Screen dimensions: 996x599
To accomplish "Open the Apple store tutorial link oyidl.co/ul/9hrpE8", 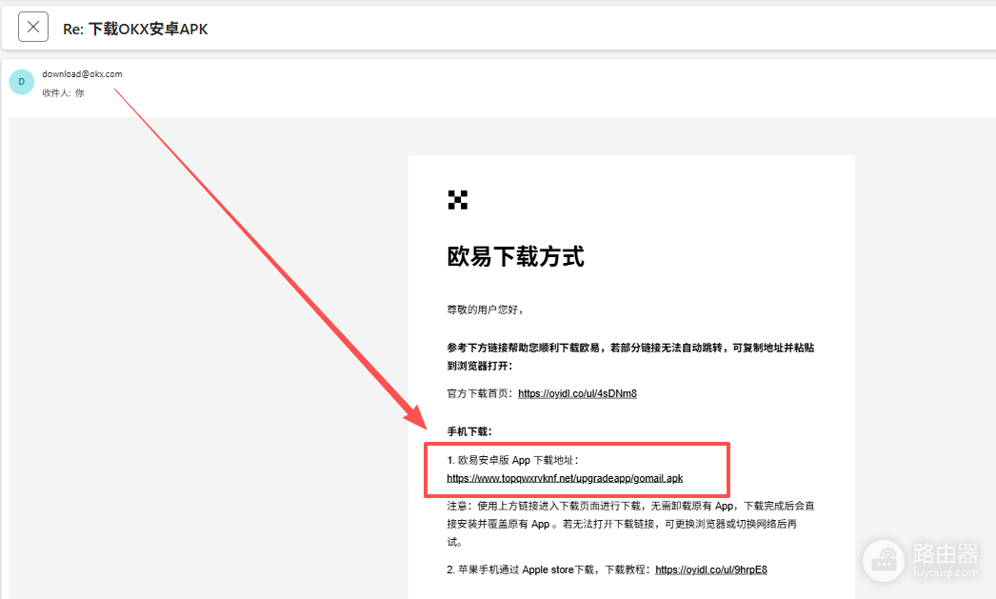I will pos(710,569).
